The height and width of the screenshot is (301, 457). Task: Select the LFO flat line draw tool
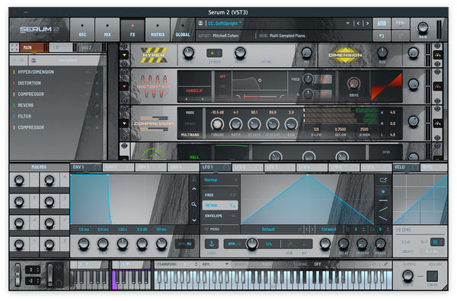(x=383, y=200)
